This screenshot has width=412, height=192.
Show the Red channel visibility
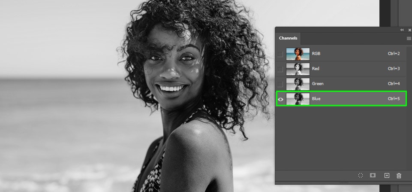[x=280, y=69]
